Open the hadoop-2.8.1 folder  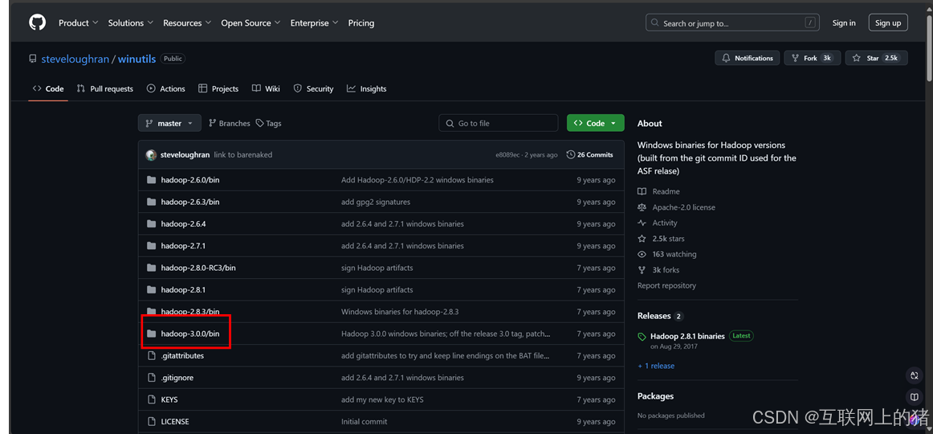click(x=183, y=290)
